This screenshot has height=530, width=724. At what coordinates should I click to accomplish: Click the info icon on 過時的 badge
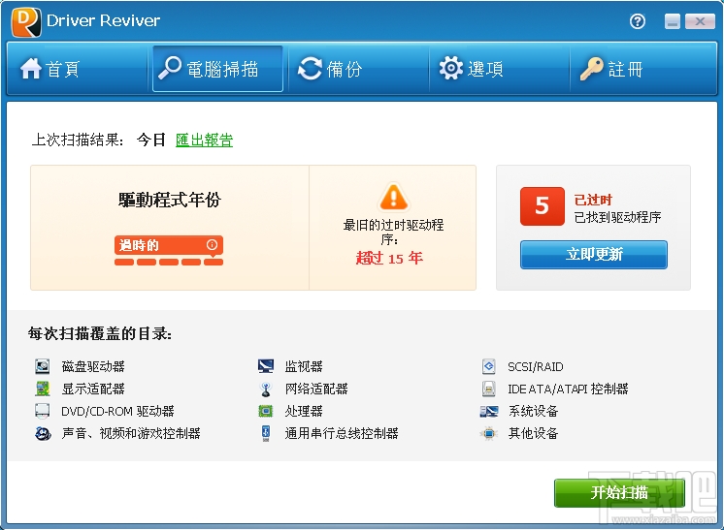(x=212, y=245)
